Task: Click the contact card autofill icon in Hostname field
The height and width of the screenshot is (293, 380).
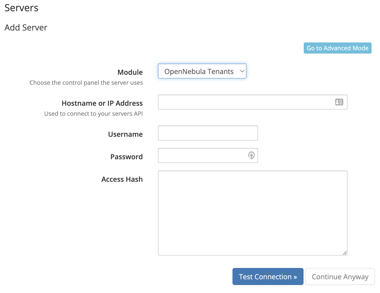Action: [339, 102]
